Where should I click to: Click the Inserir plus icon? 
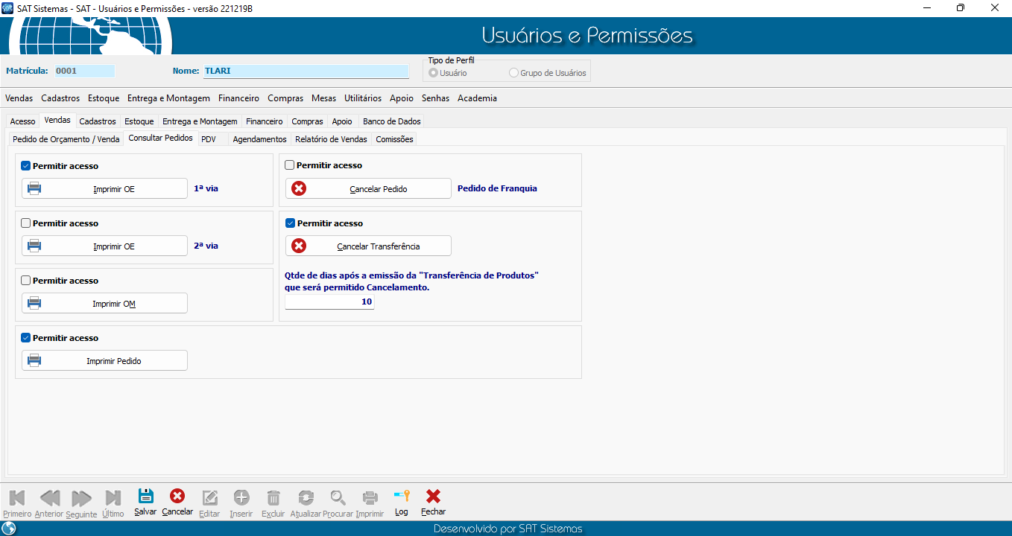pos(241,498)
